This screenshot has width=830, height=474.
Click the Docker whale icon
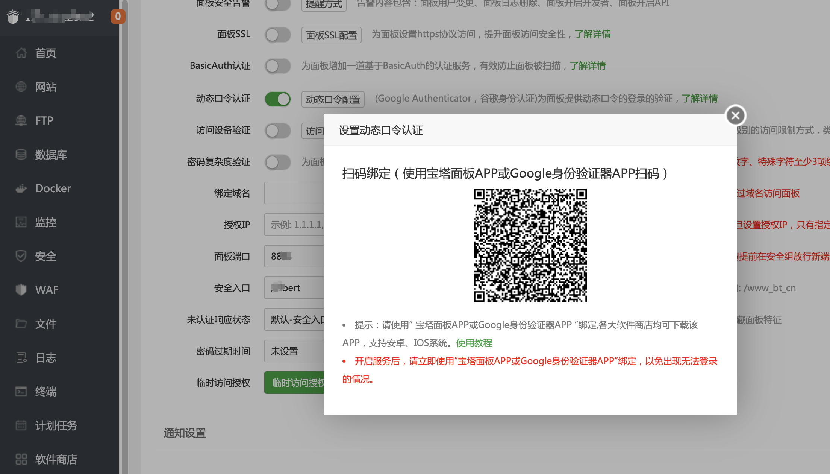[x=21, y=188]
